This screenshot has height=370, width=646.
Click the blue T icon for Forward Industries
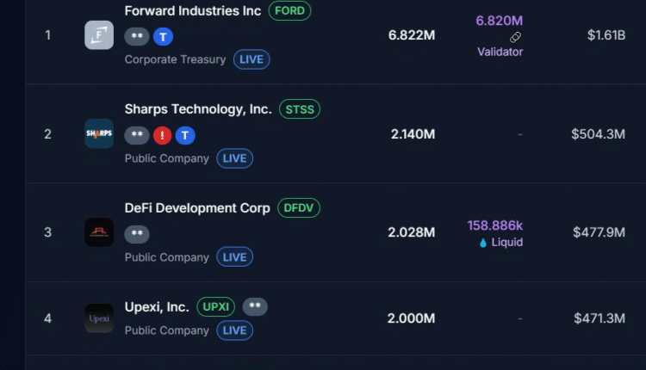163,37
